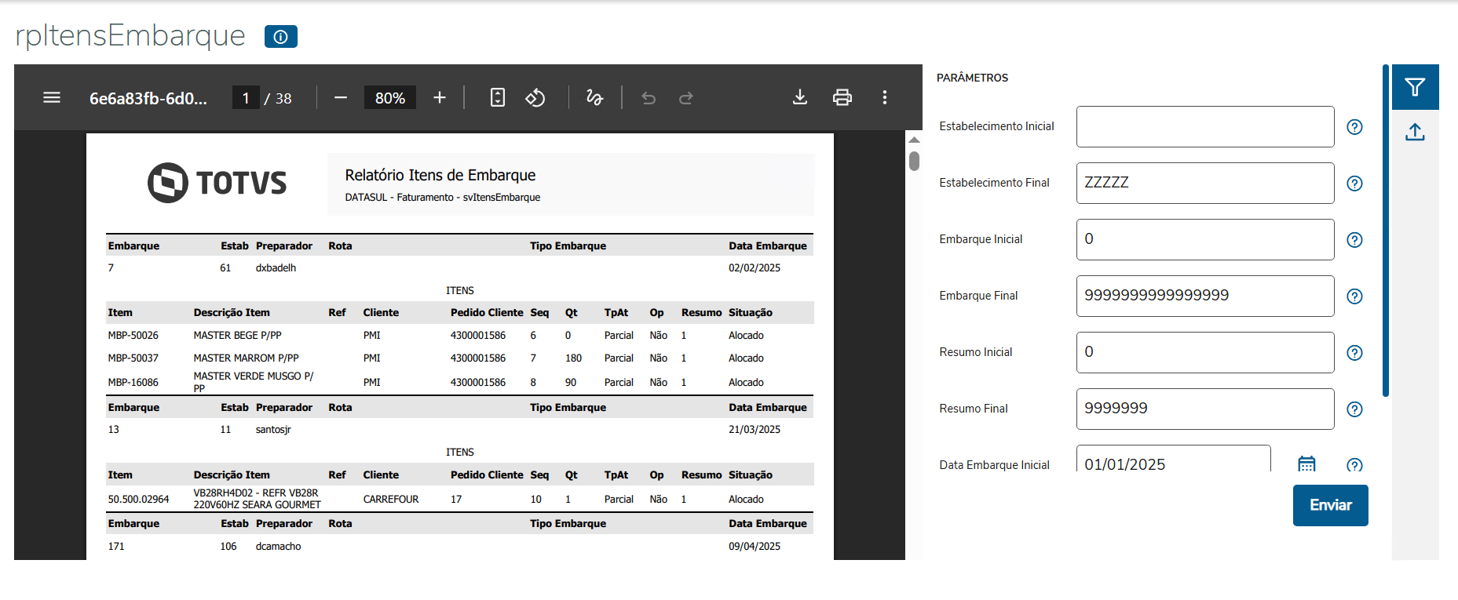The width and height of the screenshot is (1458, 600).
Task: Click the 80% zoom level field
Action: coord(390,98)
